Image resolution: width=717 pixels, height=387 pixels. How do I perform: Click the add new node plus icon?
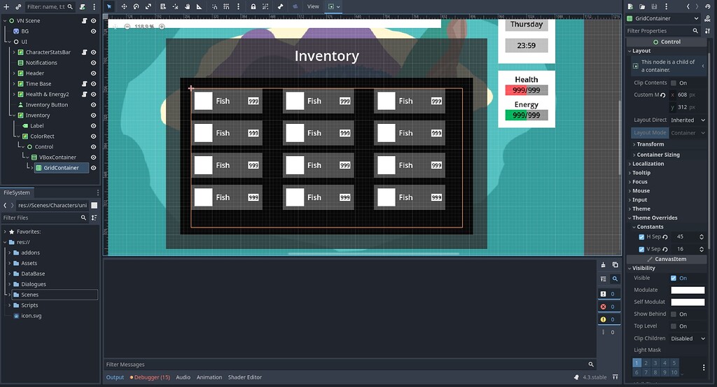coord(7,6)
